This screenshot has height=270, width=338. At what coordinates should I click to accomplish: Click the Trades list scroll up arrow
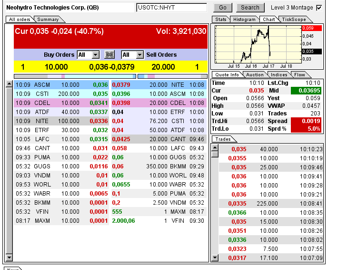(x=215, y=147)
